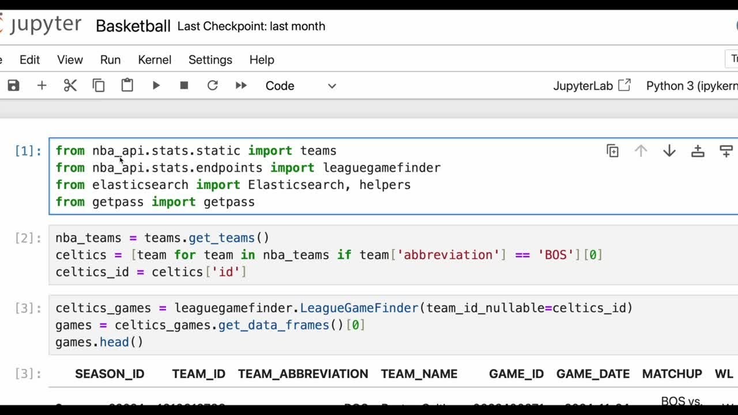The height and width of the screenshot is (415, 738).
Task: Rename the notebook title Basketball
Action: [133, 26]
